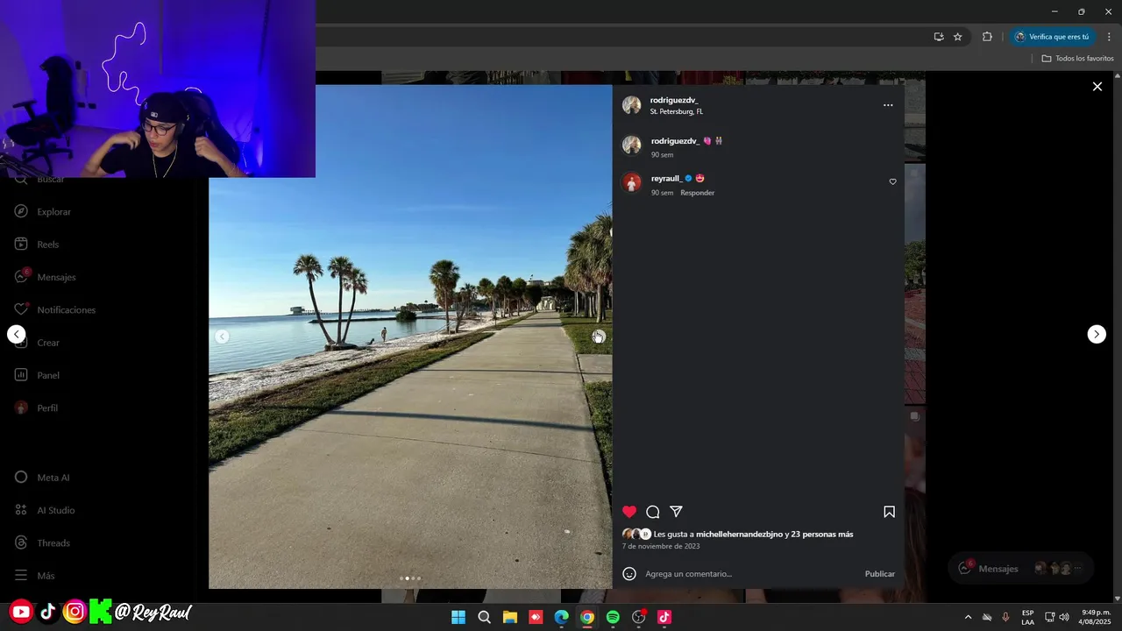This screenshot has width=1122, height=631.
Task: Click rodriguezdv_ avatar in the post header
Action: click(631, 105)
